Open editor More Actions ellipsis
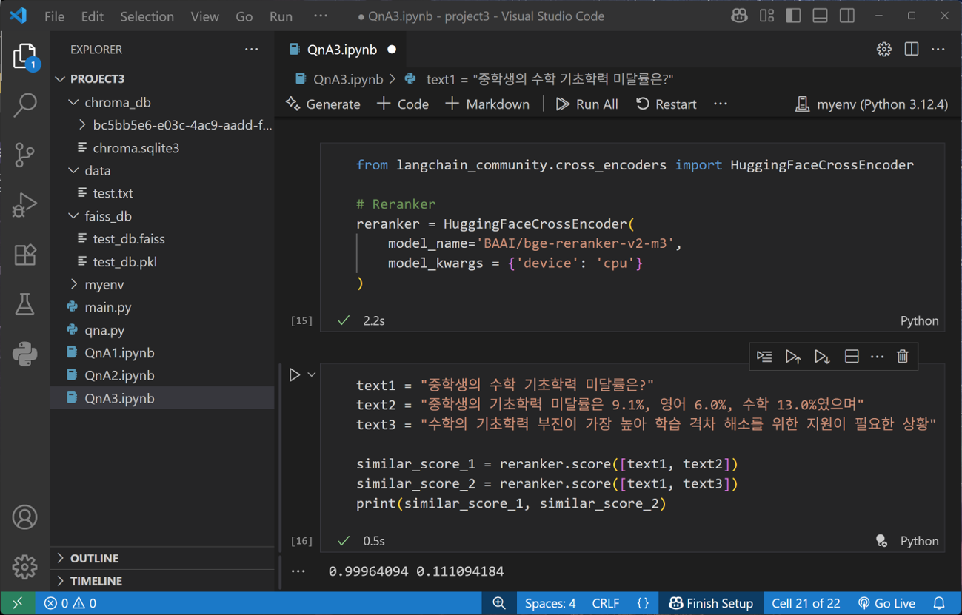The width and height of the screenshot is (962, 615). pos(938,50)
